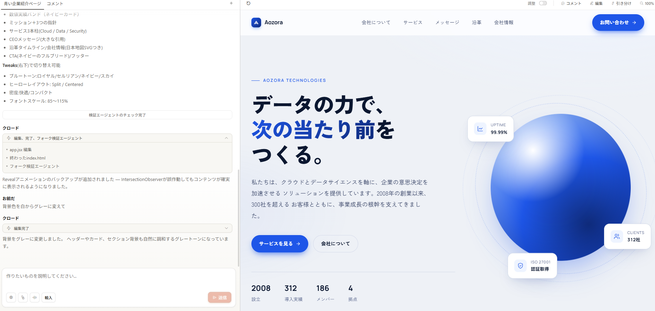This screenshot has width=655, height=311.
Task: Open the 100% zoom control
Action: coord(647,3)
